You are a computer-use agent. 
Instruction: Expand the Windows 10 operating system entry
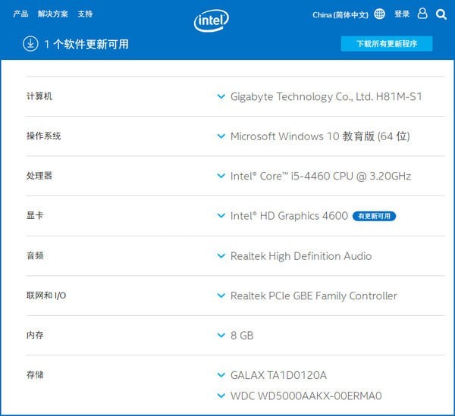pos(221,136)
